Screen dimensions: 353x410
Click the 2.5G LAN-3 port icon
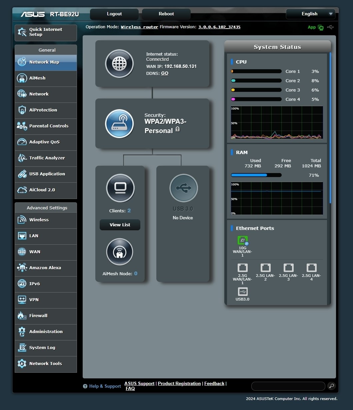(x=289, y=268)
